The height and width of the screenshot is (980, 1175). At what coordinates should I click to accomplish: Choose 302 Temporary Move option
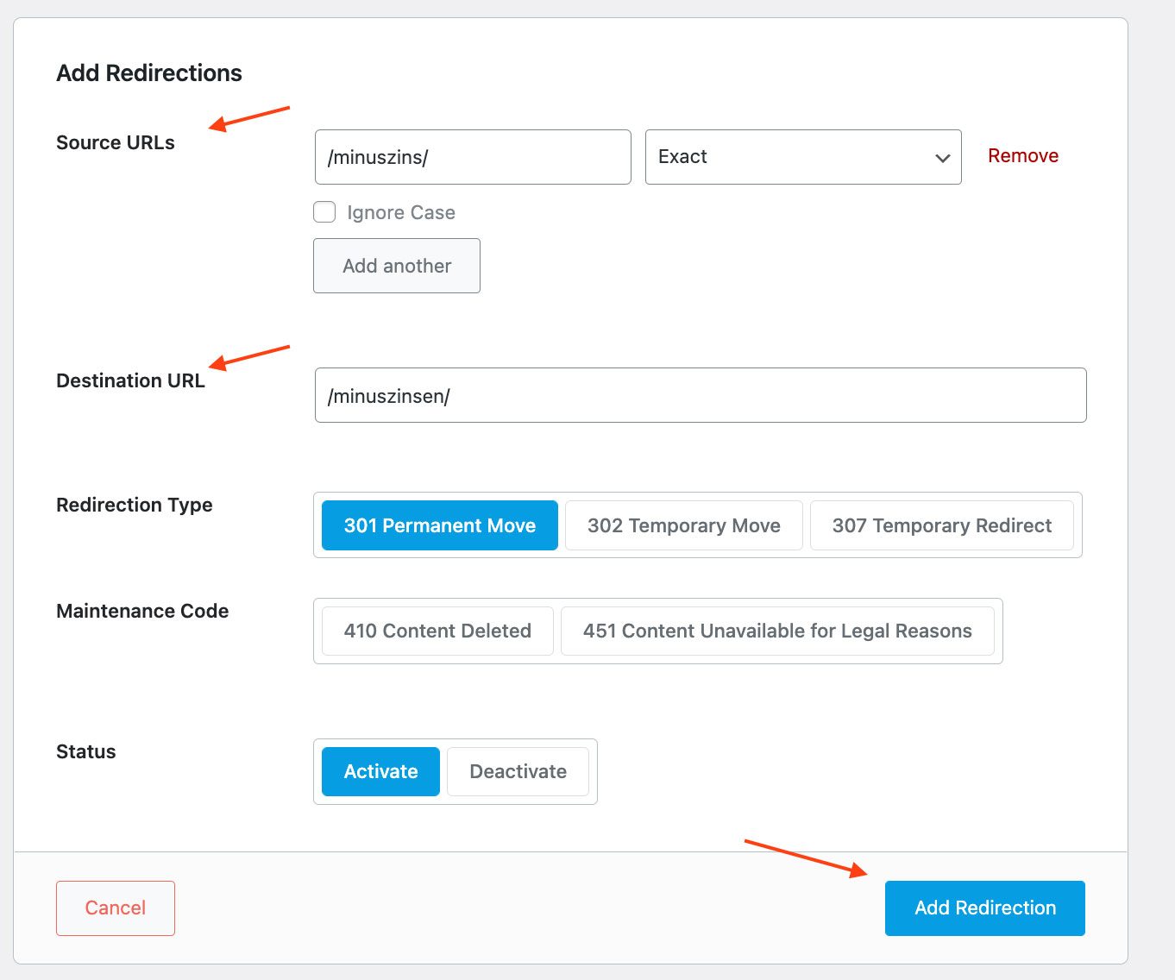pos(683,525)
